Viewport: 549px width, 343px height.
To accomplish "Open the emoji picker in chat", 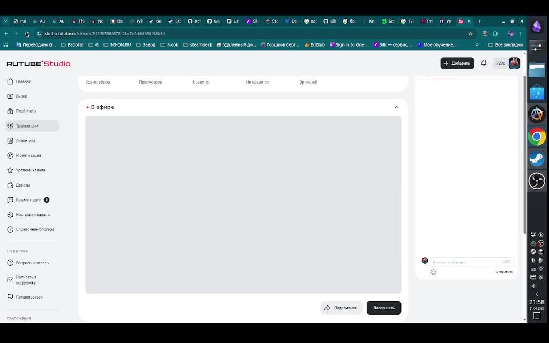I will click(433, 272).
